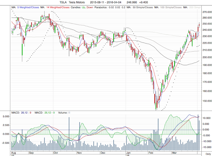The image size is (212, 156).
Task: Click the price change +9.400
Action: 143,2
